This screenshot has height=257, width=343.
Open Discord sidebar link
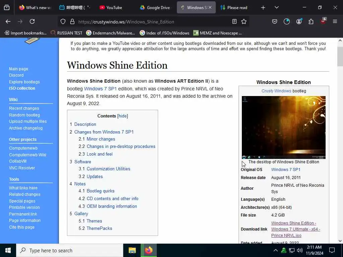pyautogui.click(x=16, y=75)
